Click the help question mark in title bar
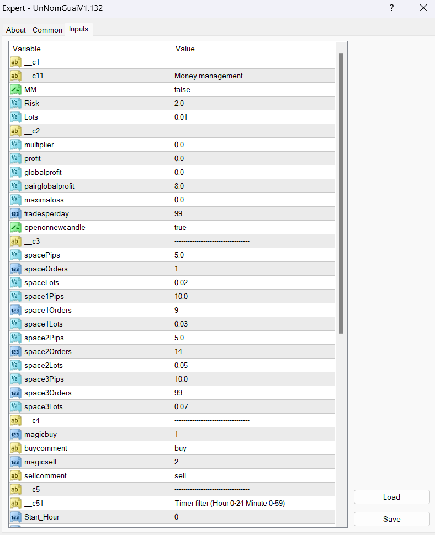This screenshot has width=435, height=535. tap(391, 8)
